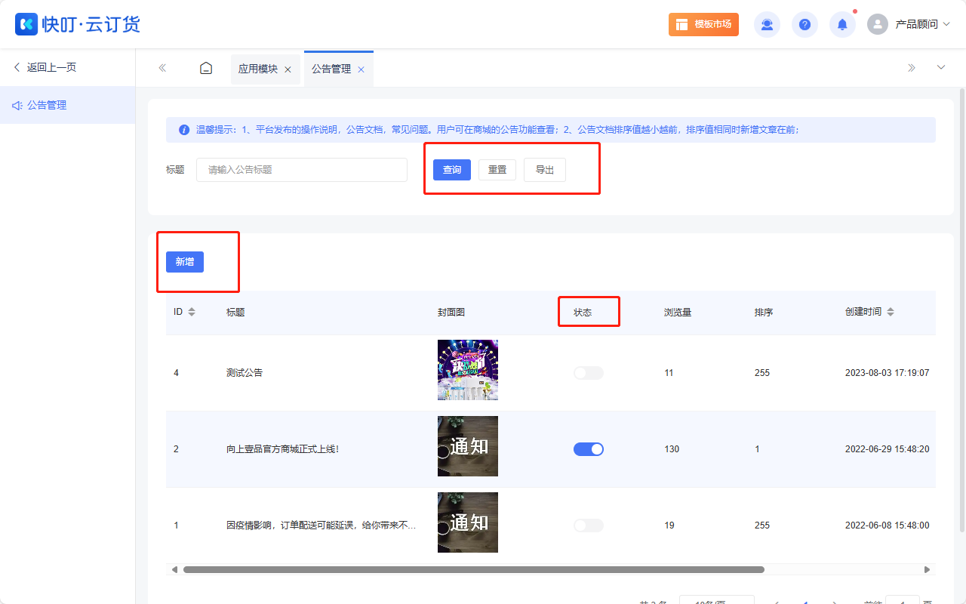Click the date 2022-06-08 15:48:00
Viewport: 966px width, 604px height.
887,525
